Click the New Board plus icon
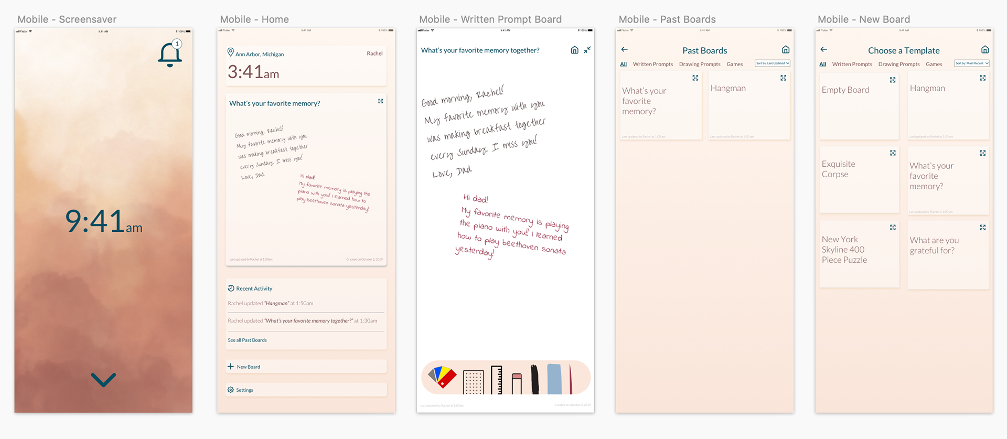This screenshot has width=1007, height=439. (231, 366)
